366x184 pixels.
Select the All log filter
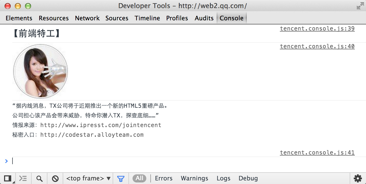pyautogui.click(x=139, y=178)
